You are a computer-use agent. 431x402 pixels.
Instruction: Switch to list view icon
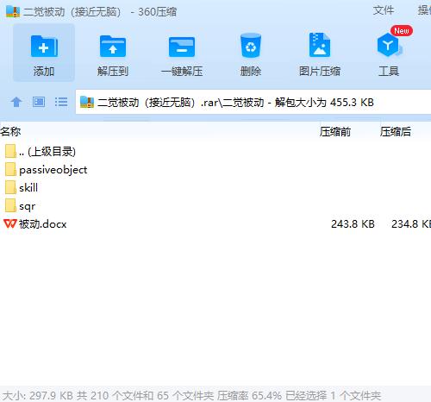click(61, 102)
